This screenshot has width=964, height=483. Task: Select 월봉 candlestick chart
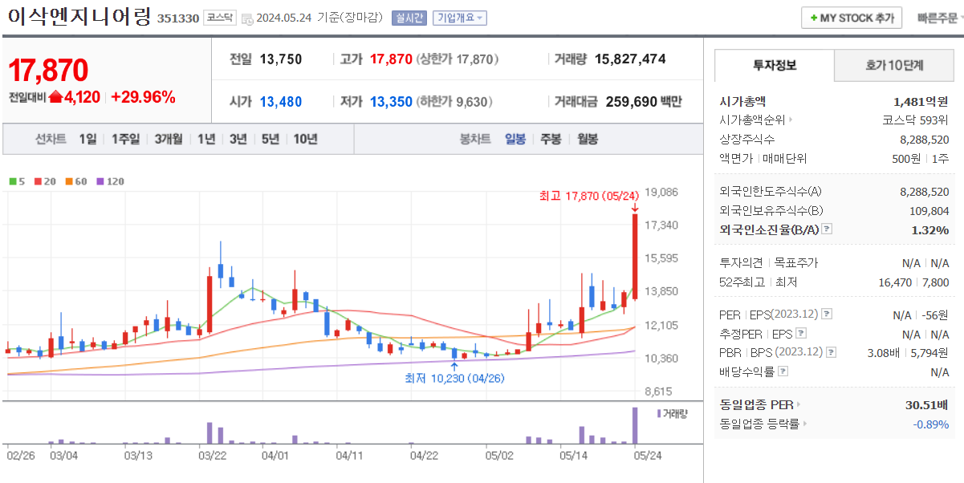tap(587, 139)
